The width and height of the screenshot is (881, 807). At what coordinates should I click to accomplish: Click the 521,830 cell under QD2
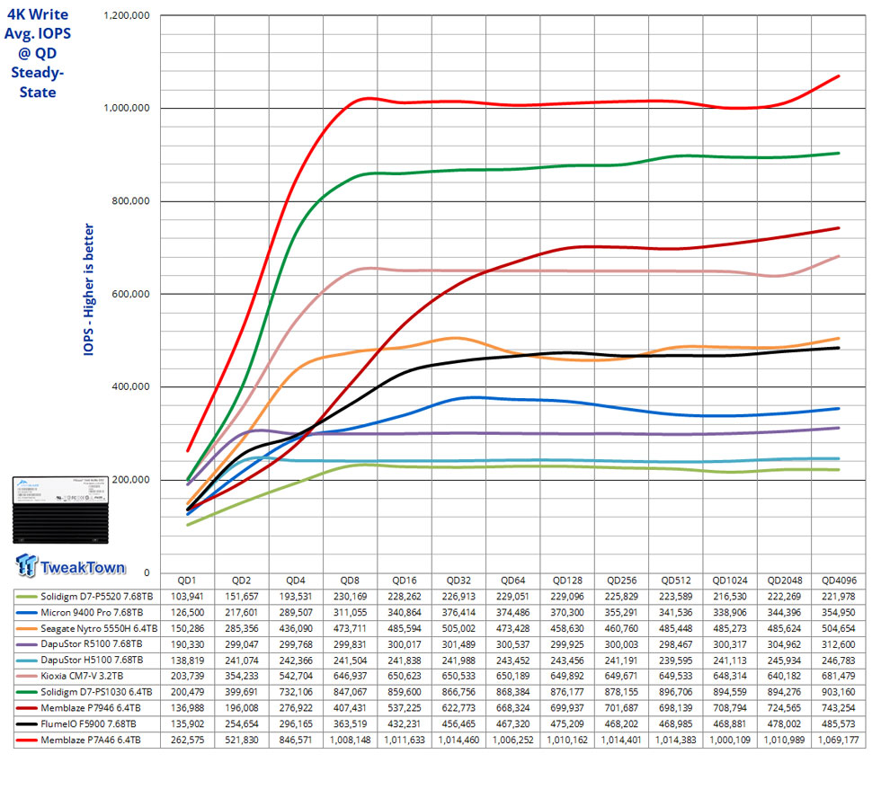[x=242, y=740]
